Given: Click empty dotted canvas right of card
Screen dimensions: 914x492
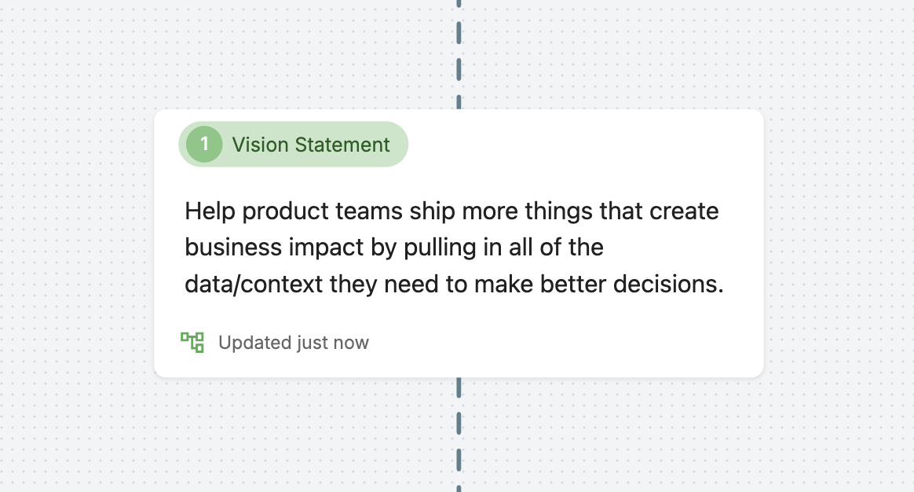Looking at the screenshot, I should pos(839,245).
